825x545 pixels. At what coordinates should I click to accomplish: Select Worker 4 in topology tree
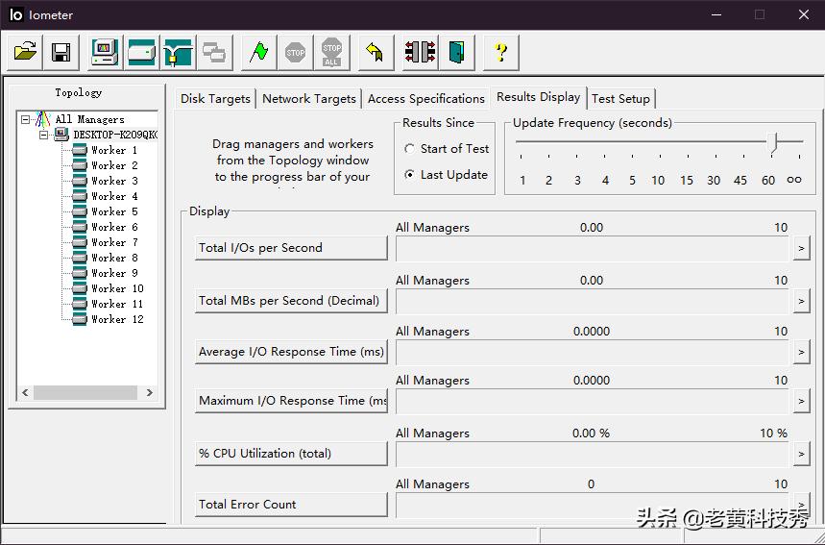coord(114,196)
